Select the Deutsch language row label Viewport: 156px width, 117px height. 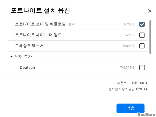point(27,68)
